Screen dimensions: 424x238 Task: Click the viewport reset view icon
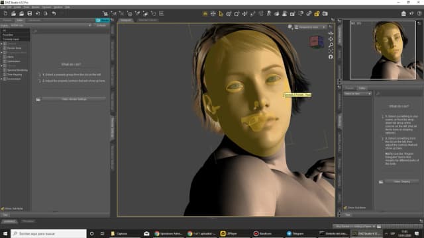click(x=331, y=57)
